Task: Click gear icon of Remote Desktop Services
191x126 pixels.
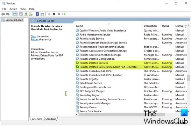Action: click(x=77, y=63)
